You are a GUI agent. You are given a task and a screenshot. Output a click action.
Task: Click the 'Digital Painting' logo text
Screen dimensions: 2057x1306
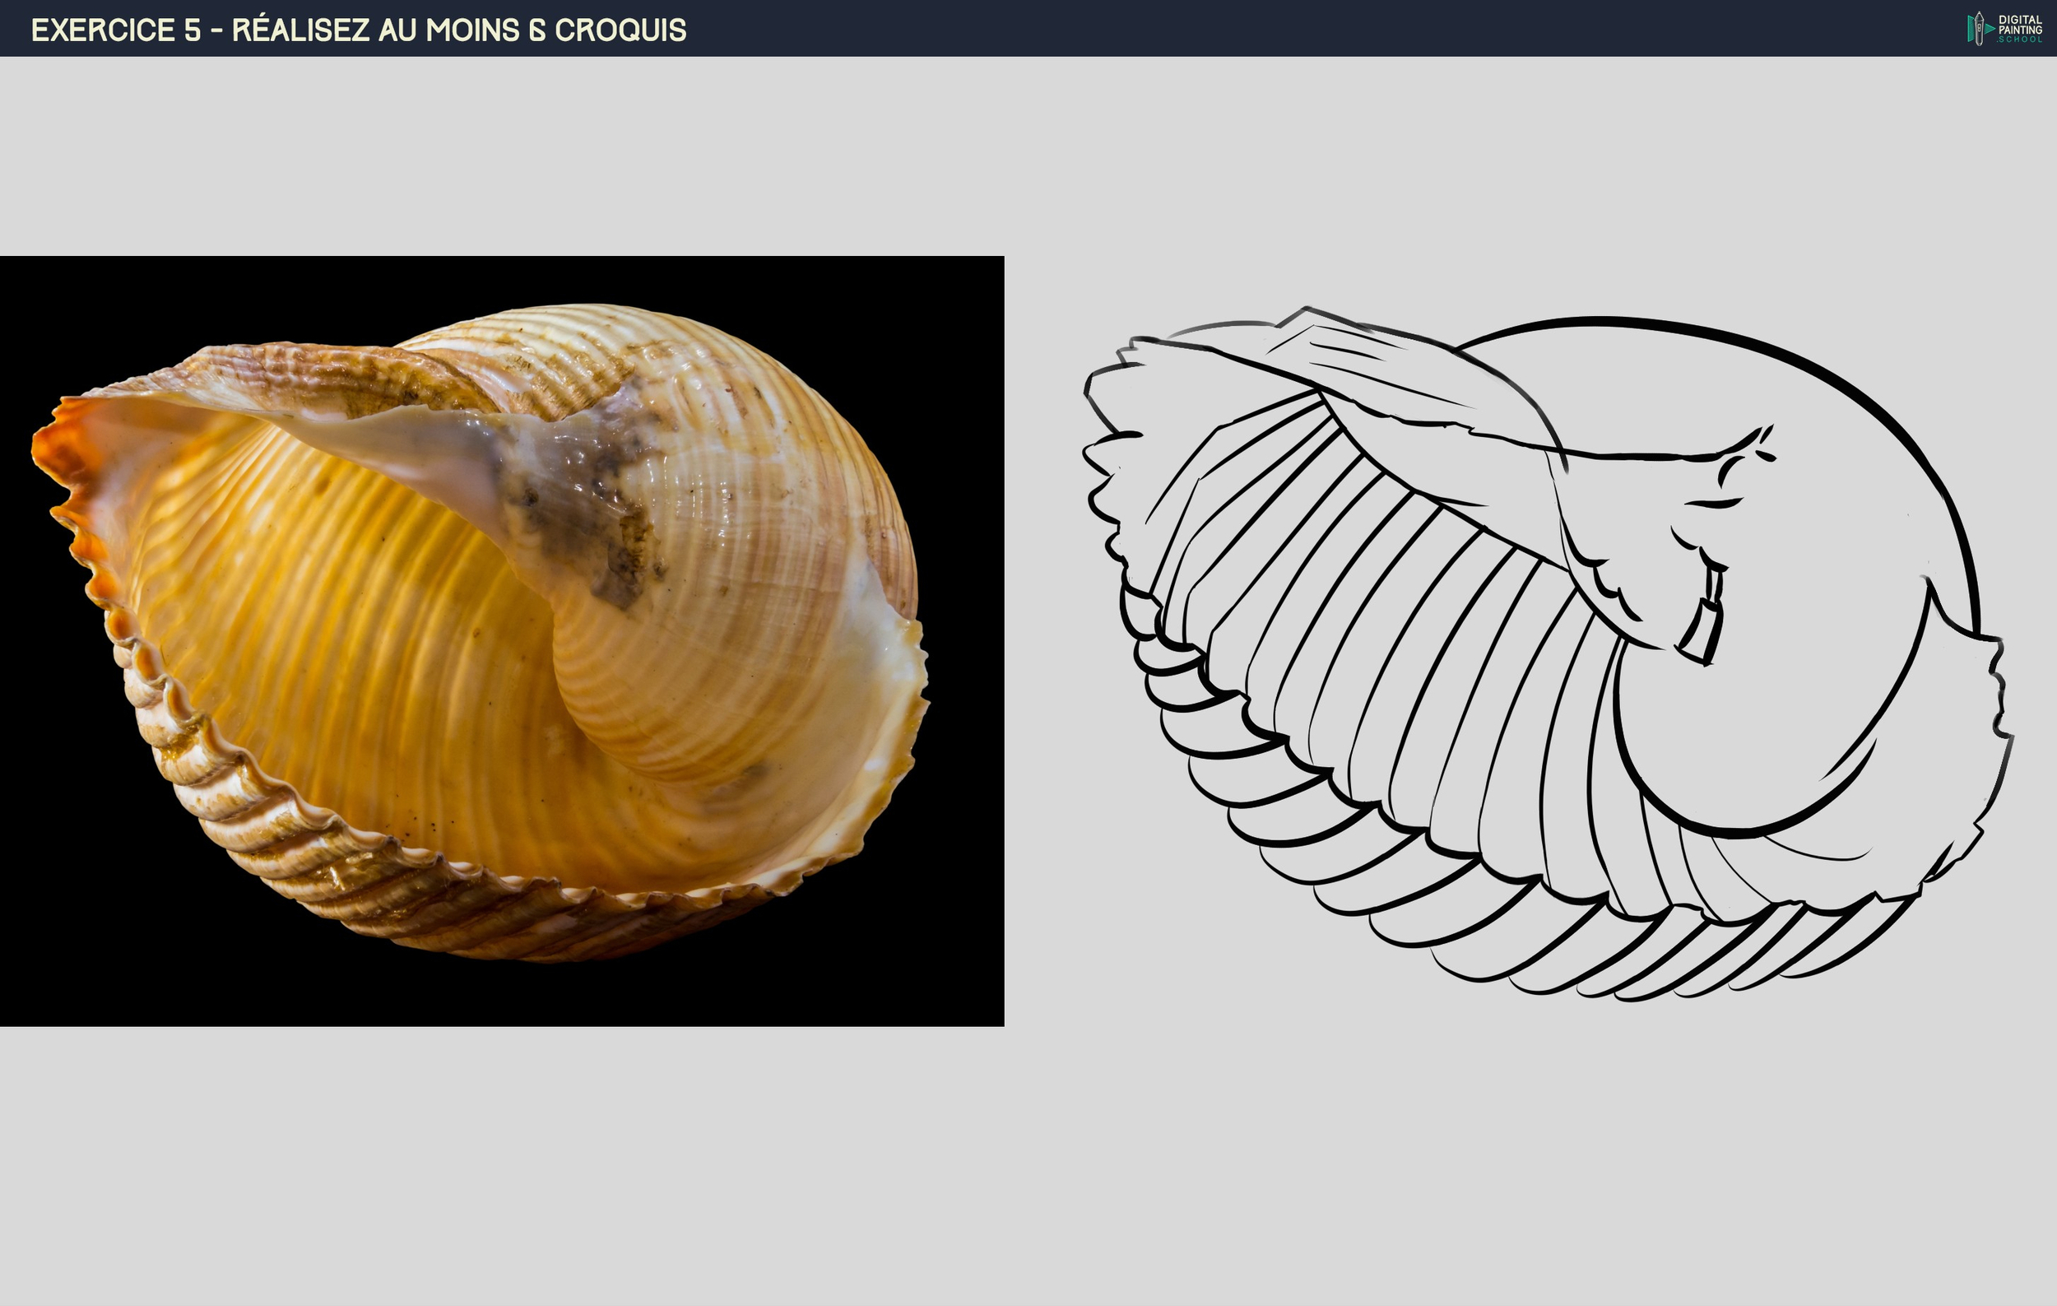point(2019,24)
